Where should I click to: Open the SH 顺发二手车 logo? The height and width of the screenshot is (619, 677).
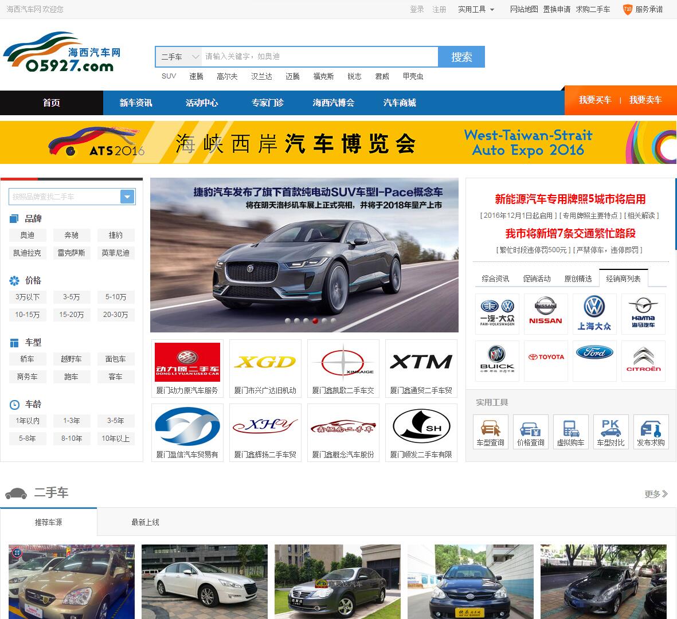tap(421, 426)
